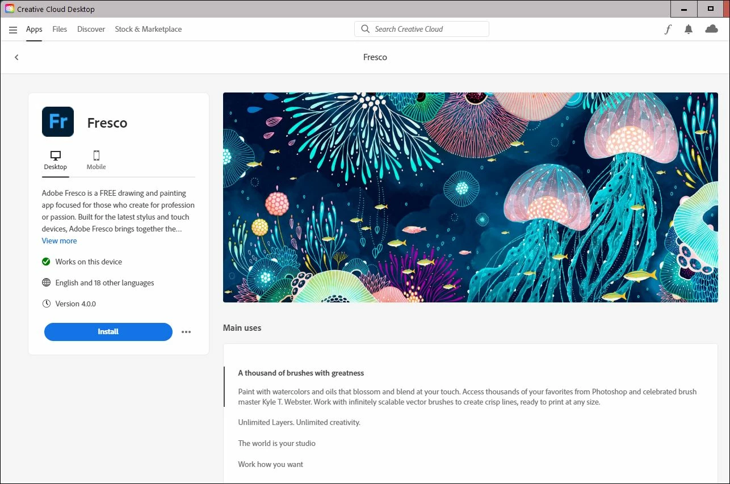Click the Fresco page title
Screen dimensions: 730x484
(375, 57)
